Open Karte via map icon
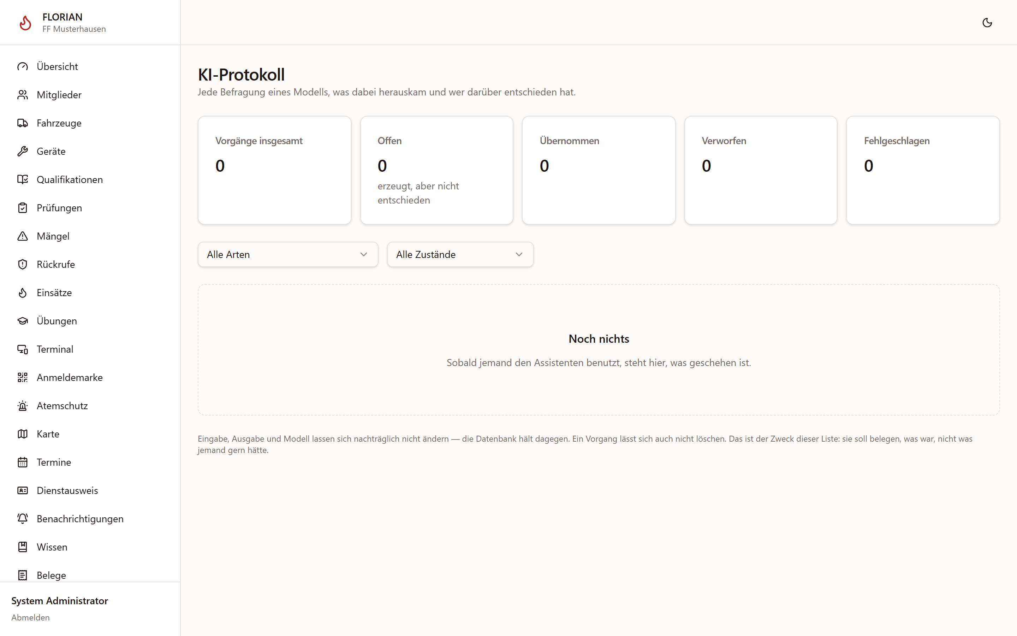 [23, 434]
